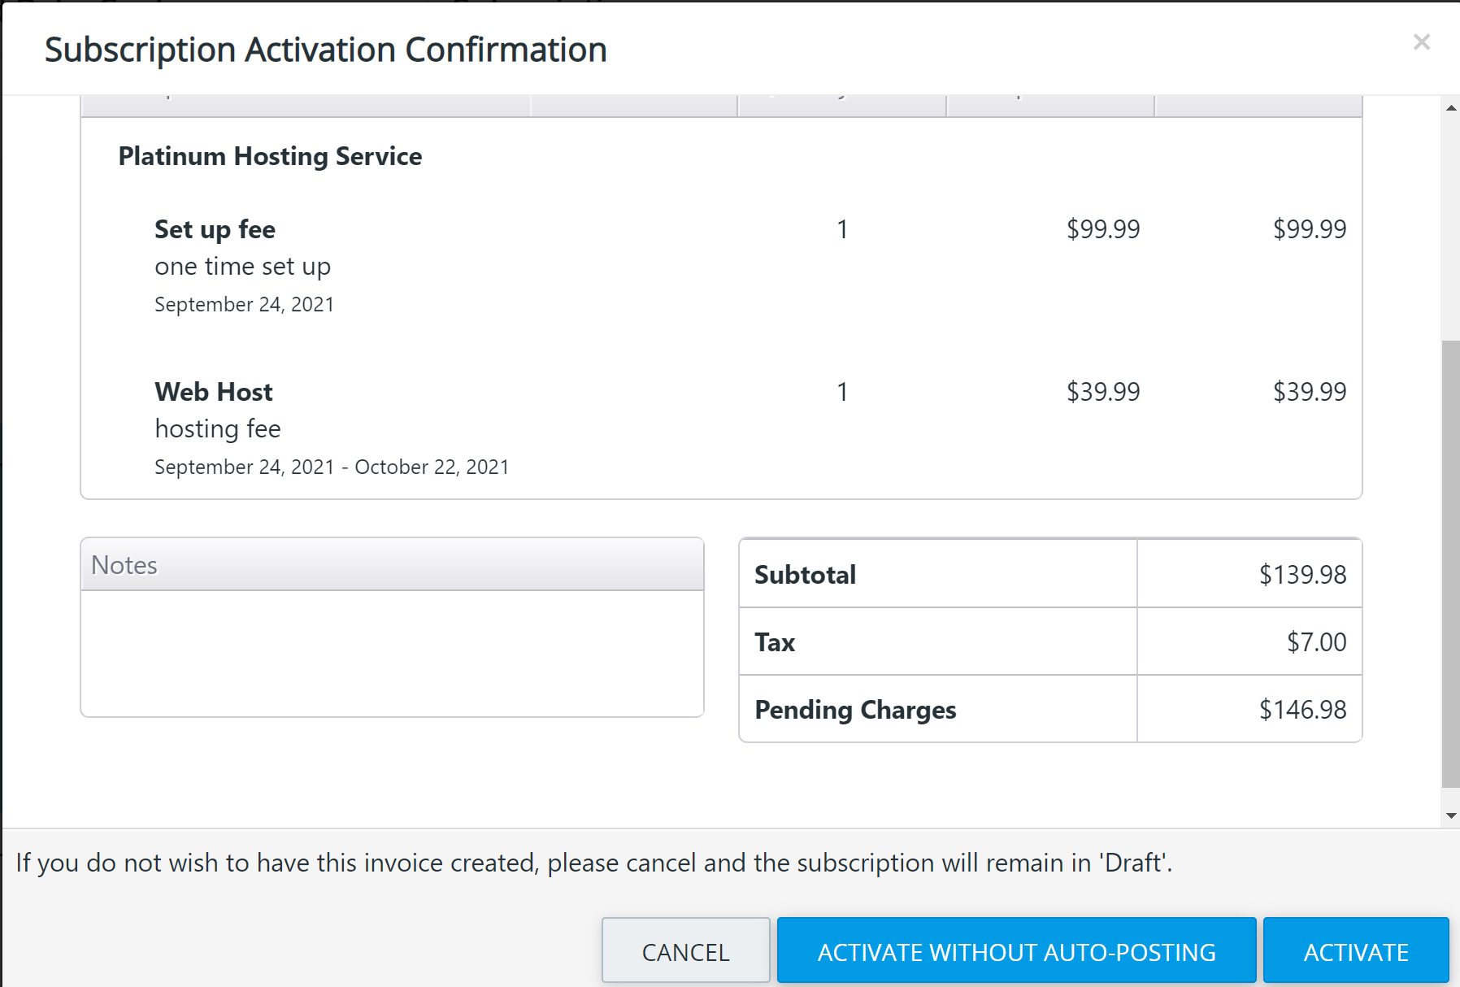The width and height of the screenshot is (1460, 987).
Task: Click the Set up fee total $99.99
Action: point(1310,229)
